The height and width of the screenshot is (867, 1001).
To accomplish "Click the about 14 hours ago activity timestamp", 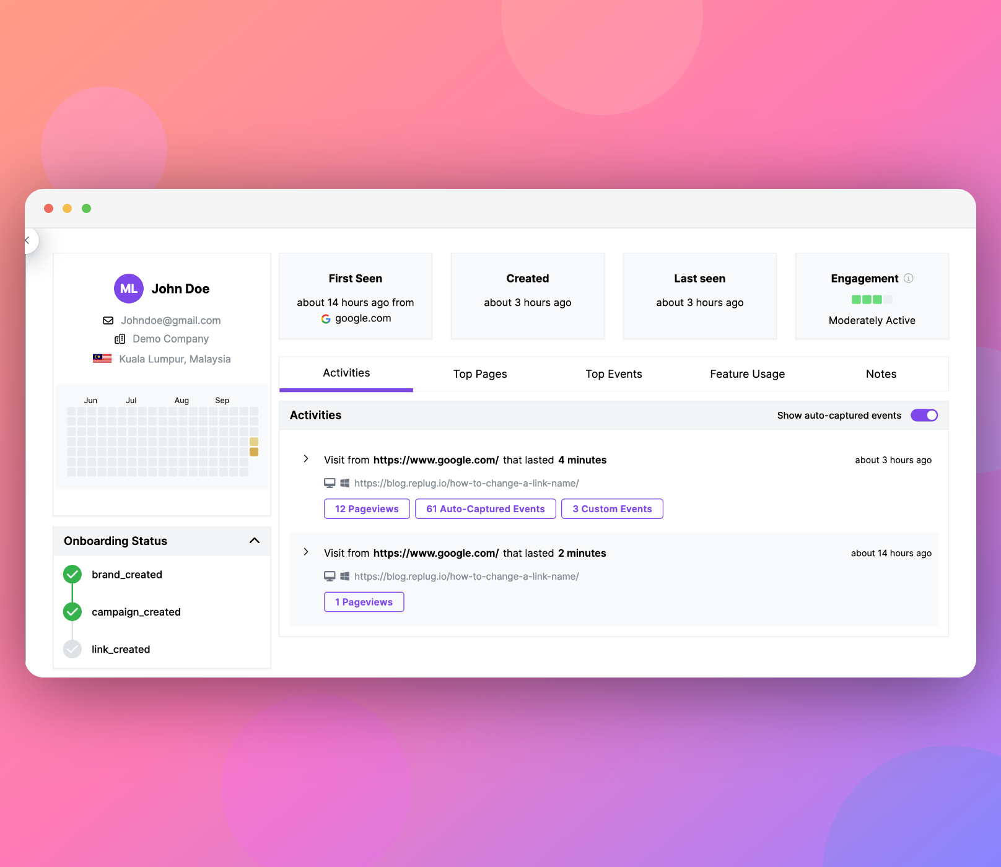I will pos(891,553).
